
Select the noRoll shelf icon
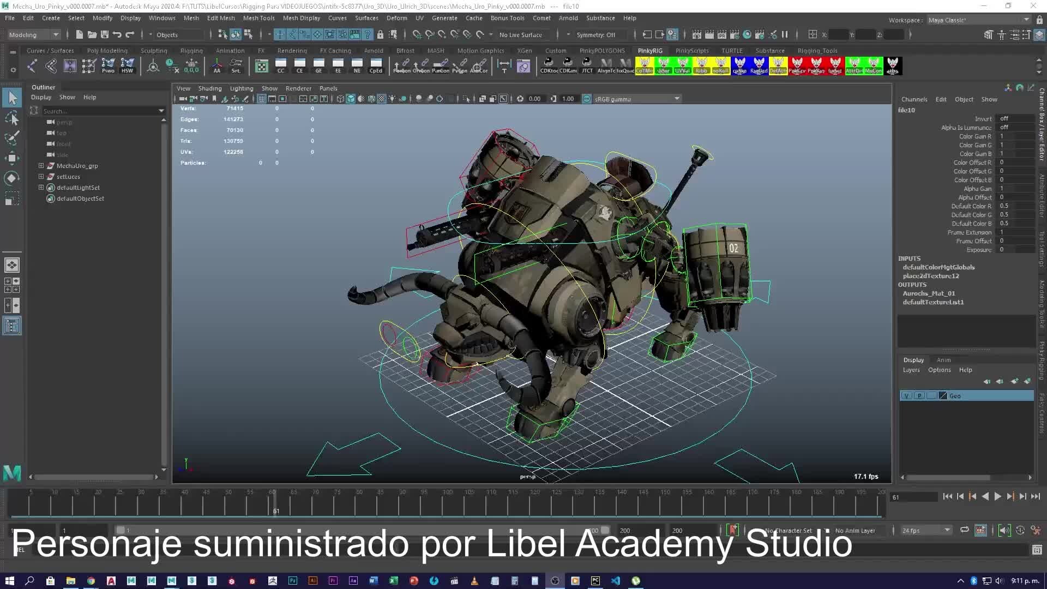point(720,66)
